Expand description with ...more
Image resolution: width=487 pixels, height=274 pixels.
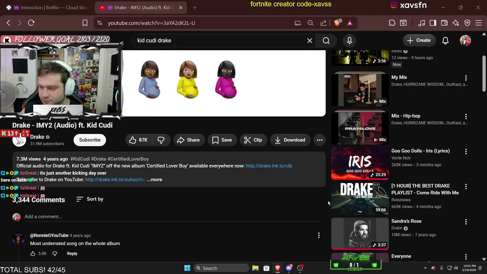154,180
